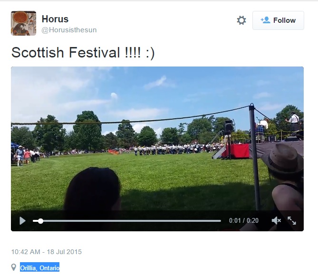Unmute the video sound
The image size is (318, 275).
pyautogui.click(x=276, y=220)
